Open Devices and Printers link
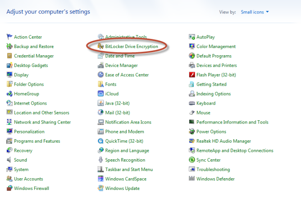 click(x=217, y=66)
